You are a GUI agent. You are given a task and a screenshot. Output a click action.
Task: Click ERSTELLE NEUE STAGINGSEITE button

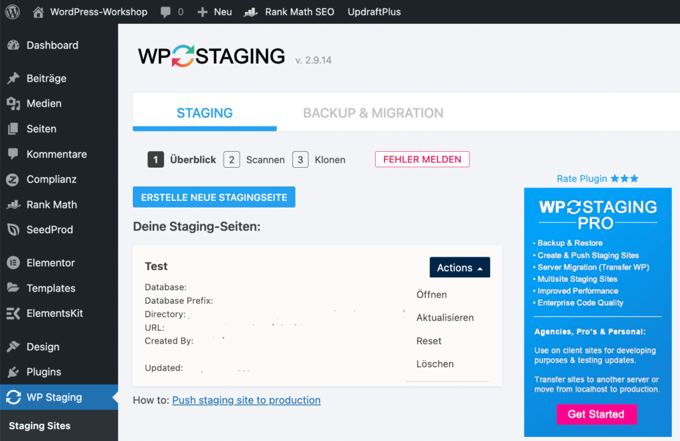[214, 197]
